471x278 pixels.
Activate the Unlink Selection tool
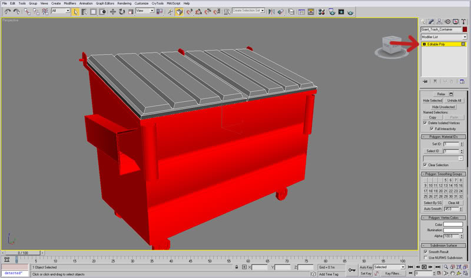click(36, 12)
